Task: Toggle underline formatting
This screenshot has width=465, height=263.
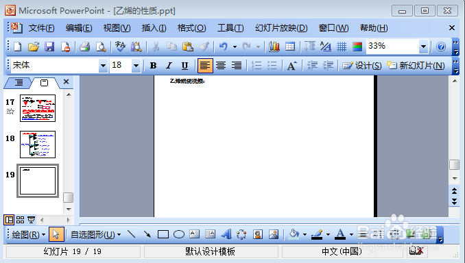Action: pos(184,66)
